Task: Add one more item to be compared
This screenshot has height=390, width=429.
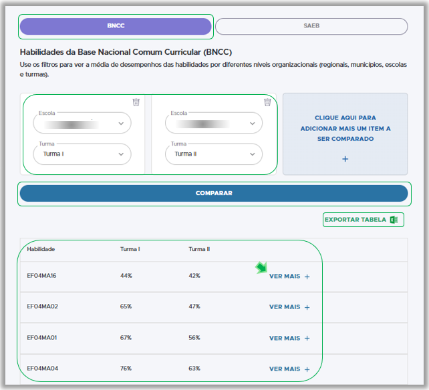Action: (345, 134)
